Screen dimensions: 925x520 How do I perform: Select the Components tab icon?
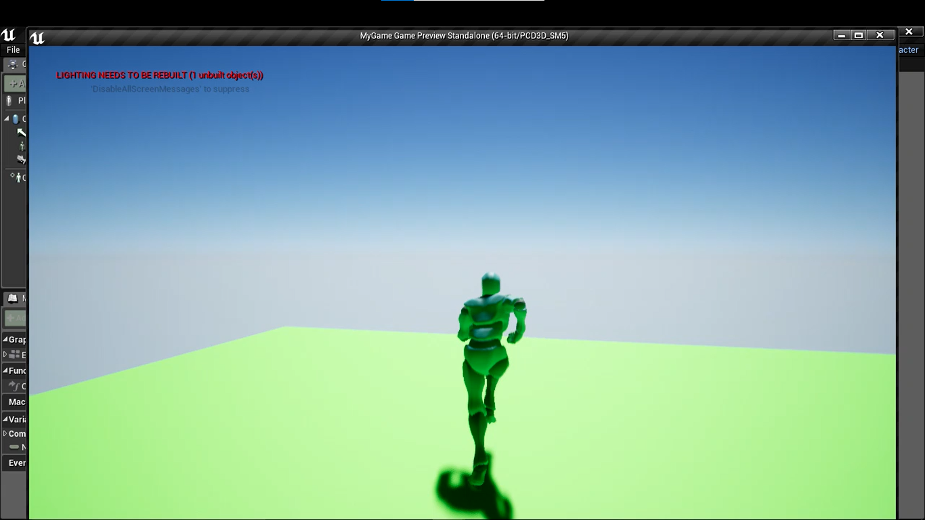13,65
